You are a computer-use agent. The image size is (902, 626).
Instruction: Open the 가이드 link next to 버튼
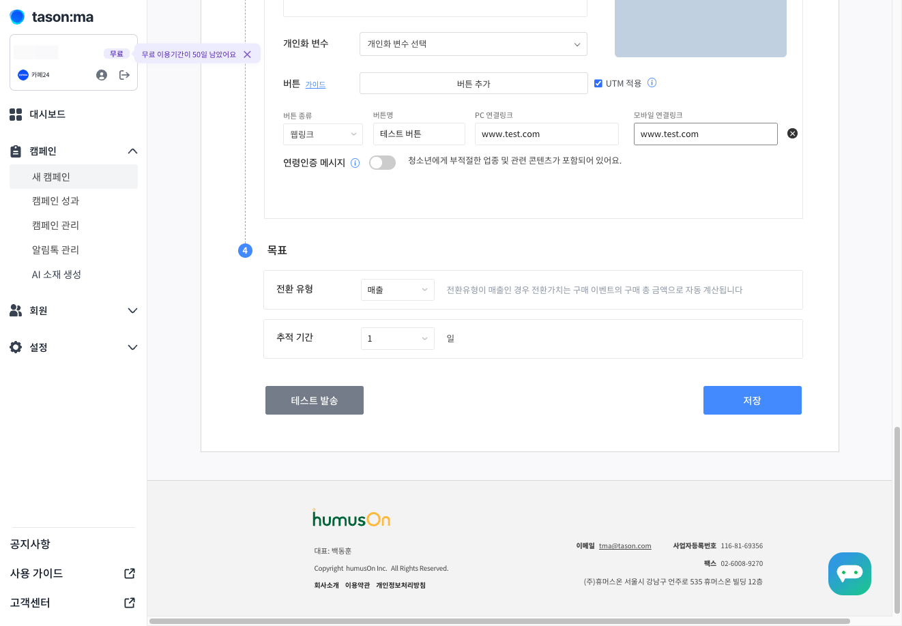click(315, 85)
